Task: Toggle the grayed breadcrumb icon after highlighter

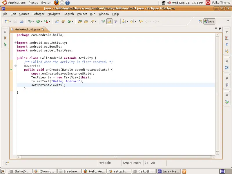Action: point(116,21)
